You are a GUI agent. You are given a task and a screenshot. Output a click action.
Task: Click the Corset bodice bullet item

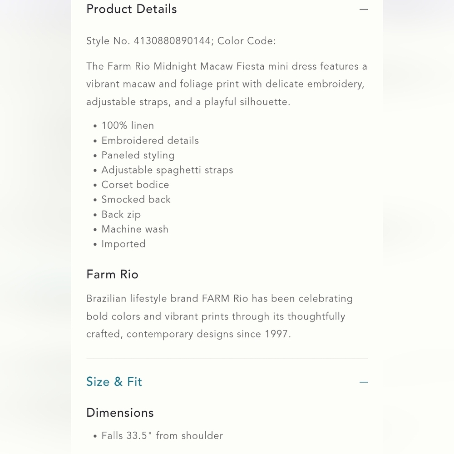pyautogui.click(x=135, y=185)
